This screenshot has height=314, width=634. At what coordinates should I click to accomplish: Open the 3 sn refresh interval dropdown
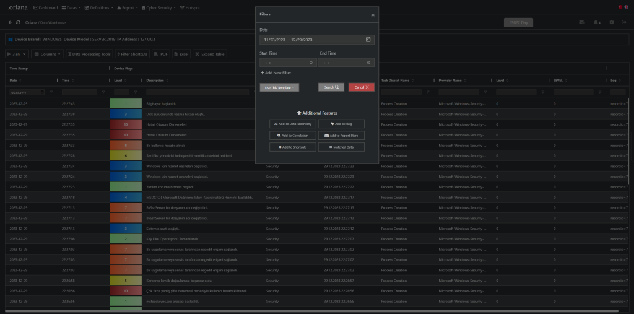(17, 54)
